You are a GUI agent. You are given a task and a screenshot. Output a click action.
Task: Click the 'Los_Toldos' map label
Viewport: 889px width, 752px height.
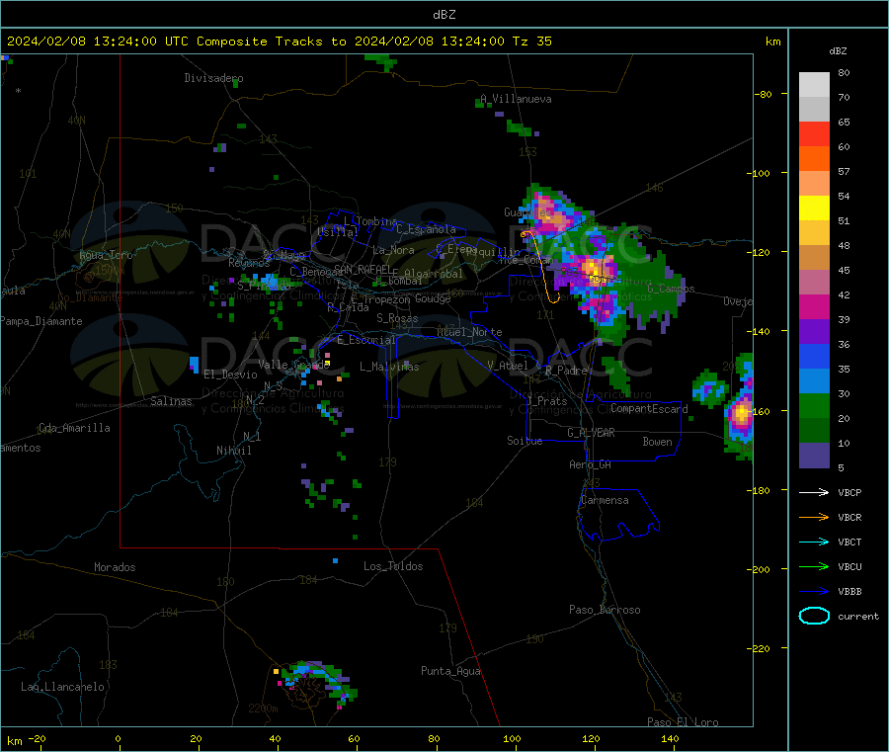393,566
